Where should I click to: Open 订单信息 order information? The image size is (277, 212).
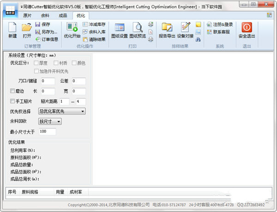click(x=47, y=40)
